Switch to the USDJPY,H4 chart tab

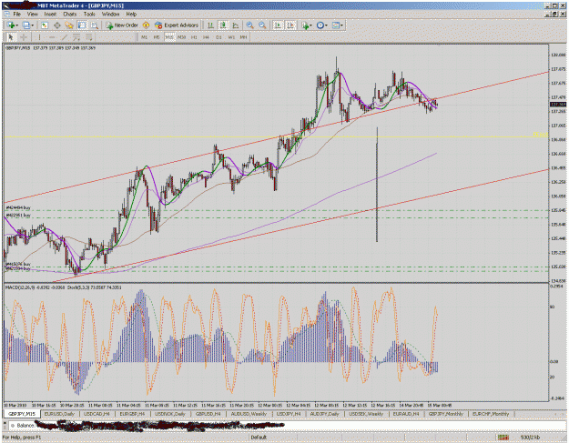289,414
